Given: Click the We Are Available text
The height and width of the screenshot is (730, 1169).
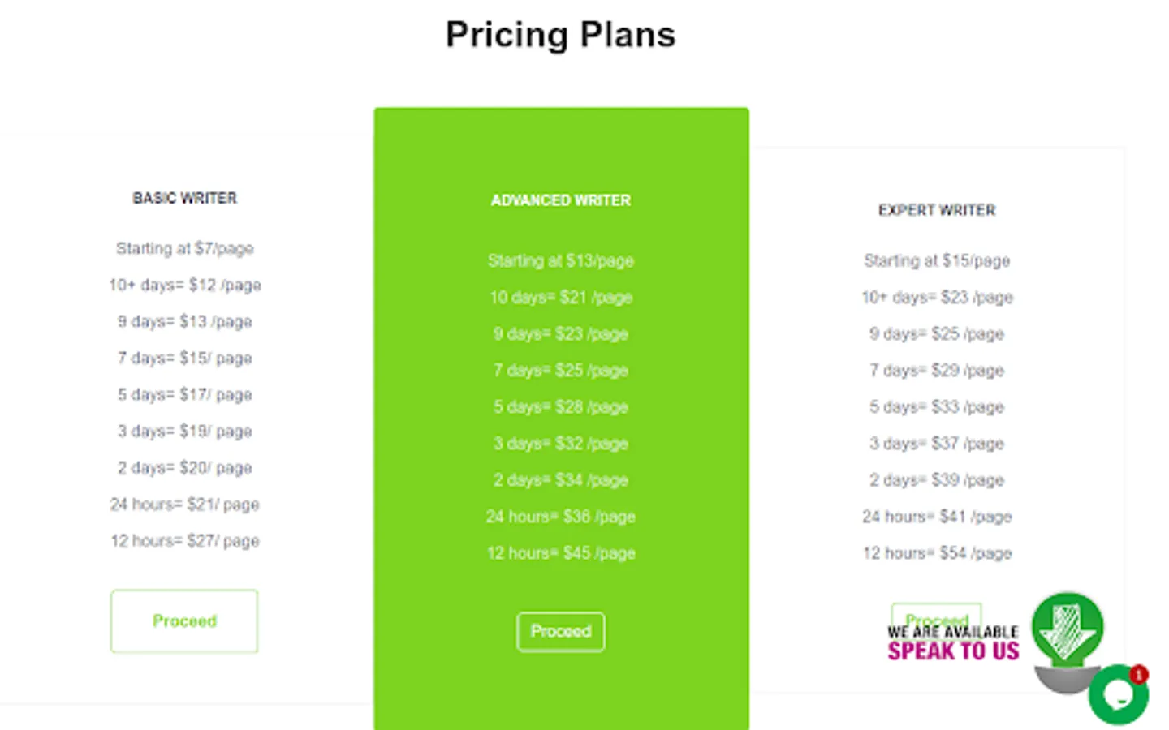Looking at the screenshot, I should coord(953,632).
